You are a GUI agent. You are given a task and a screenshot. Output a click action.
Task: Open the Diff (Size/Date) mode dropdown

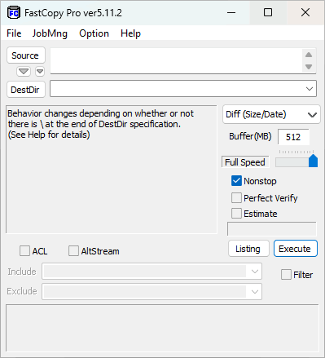[271, 114]
